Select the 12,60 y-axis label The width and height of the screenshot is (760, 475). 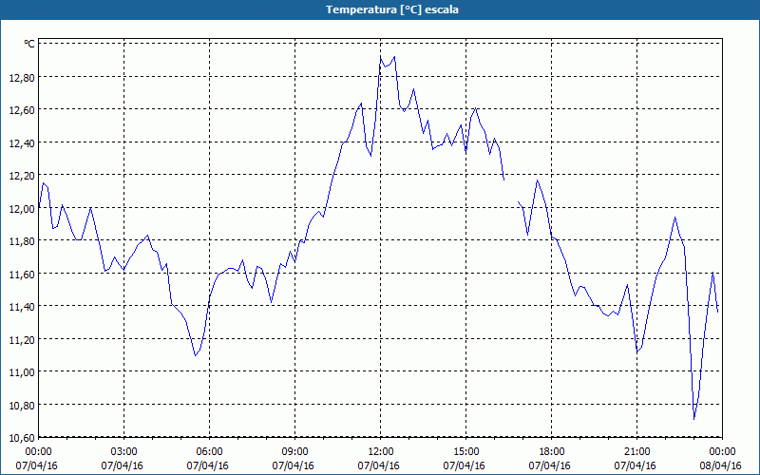(x=22, y=110)
